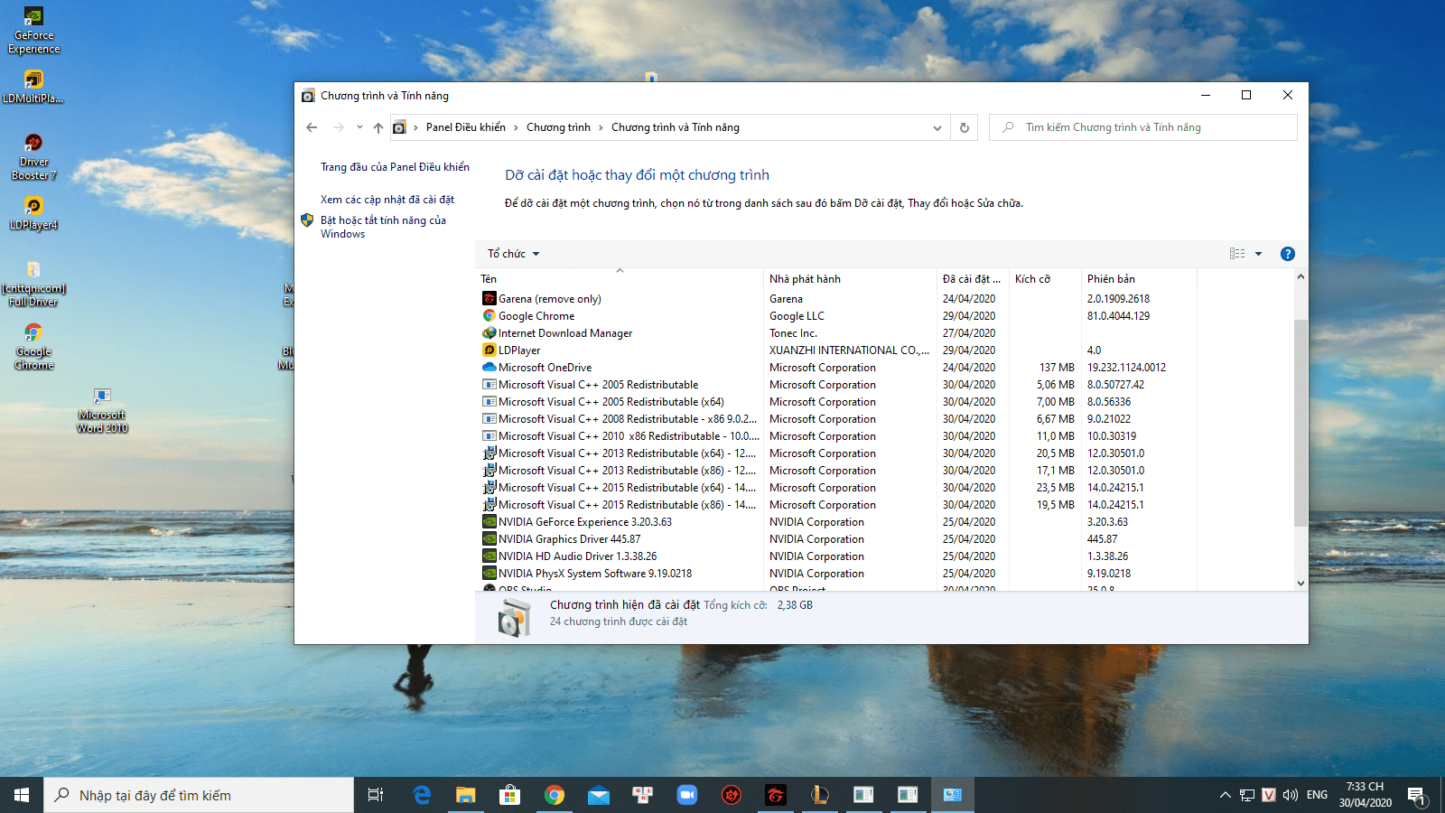
Task: Open the Full Driver folder on desktop
Action: click(x=33, y=283)
